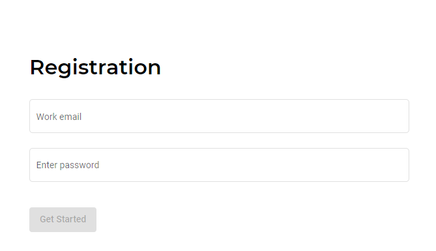Activate the email address text box
Screen dimensions: 436x251
[219, 116]
